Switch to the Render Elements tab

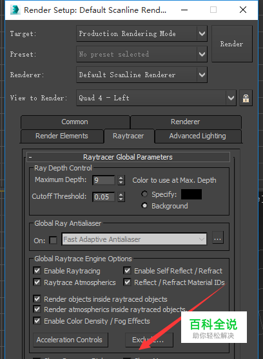[x=62, y=136]
